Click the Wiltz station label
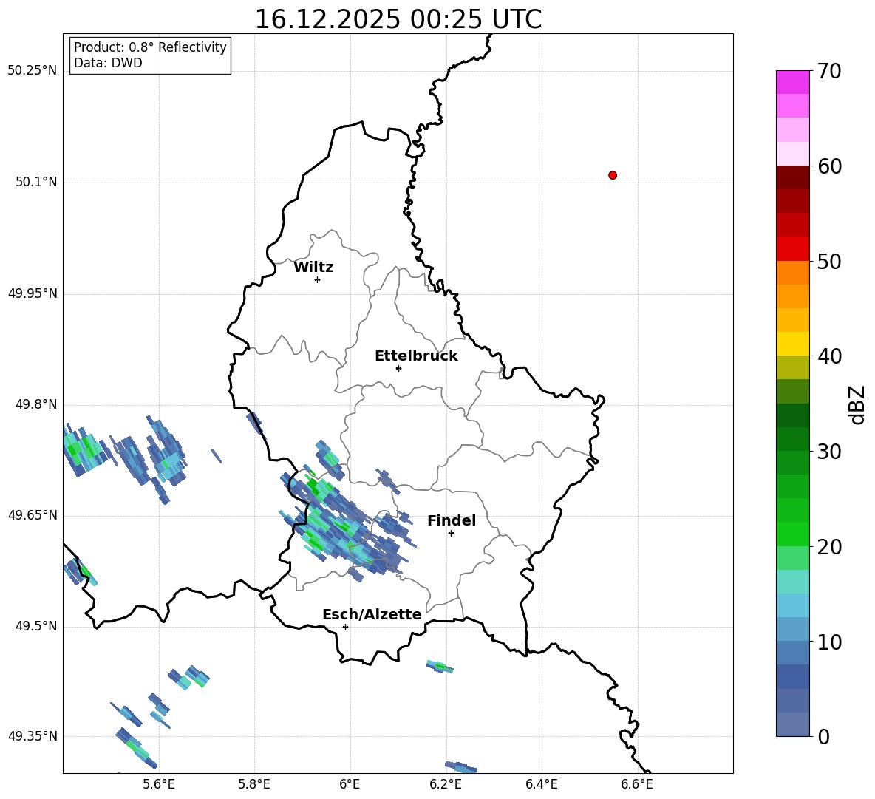Image resolution: width=875 pixels, height=799 pixels. point(313,268)
